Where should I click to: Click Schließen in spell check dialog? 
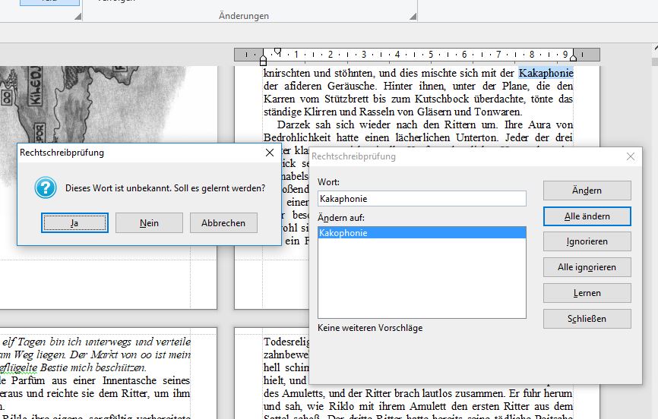587,319
